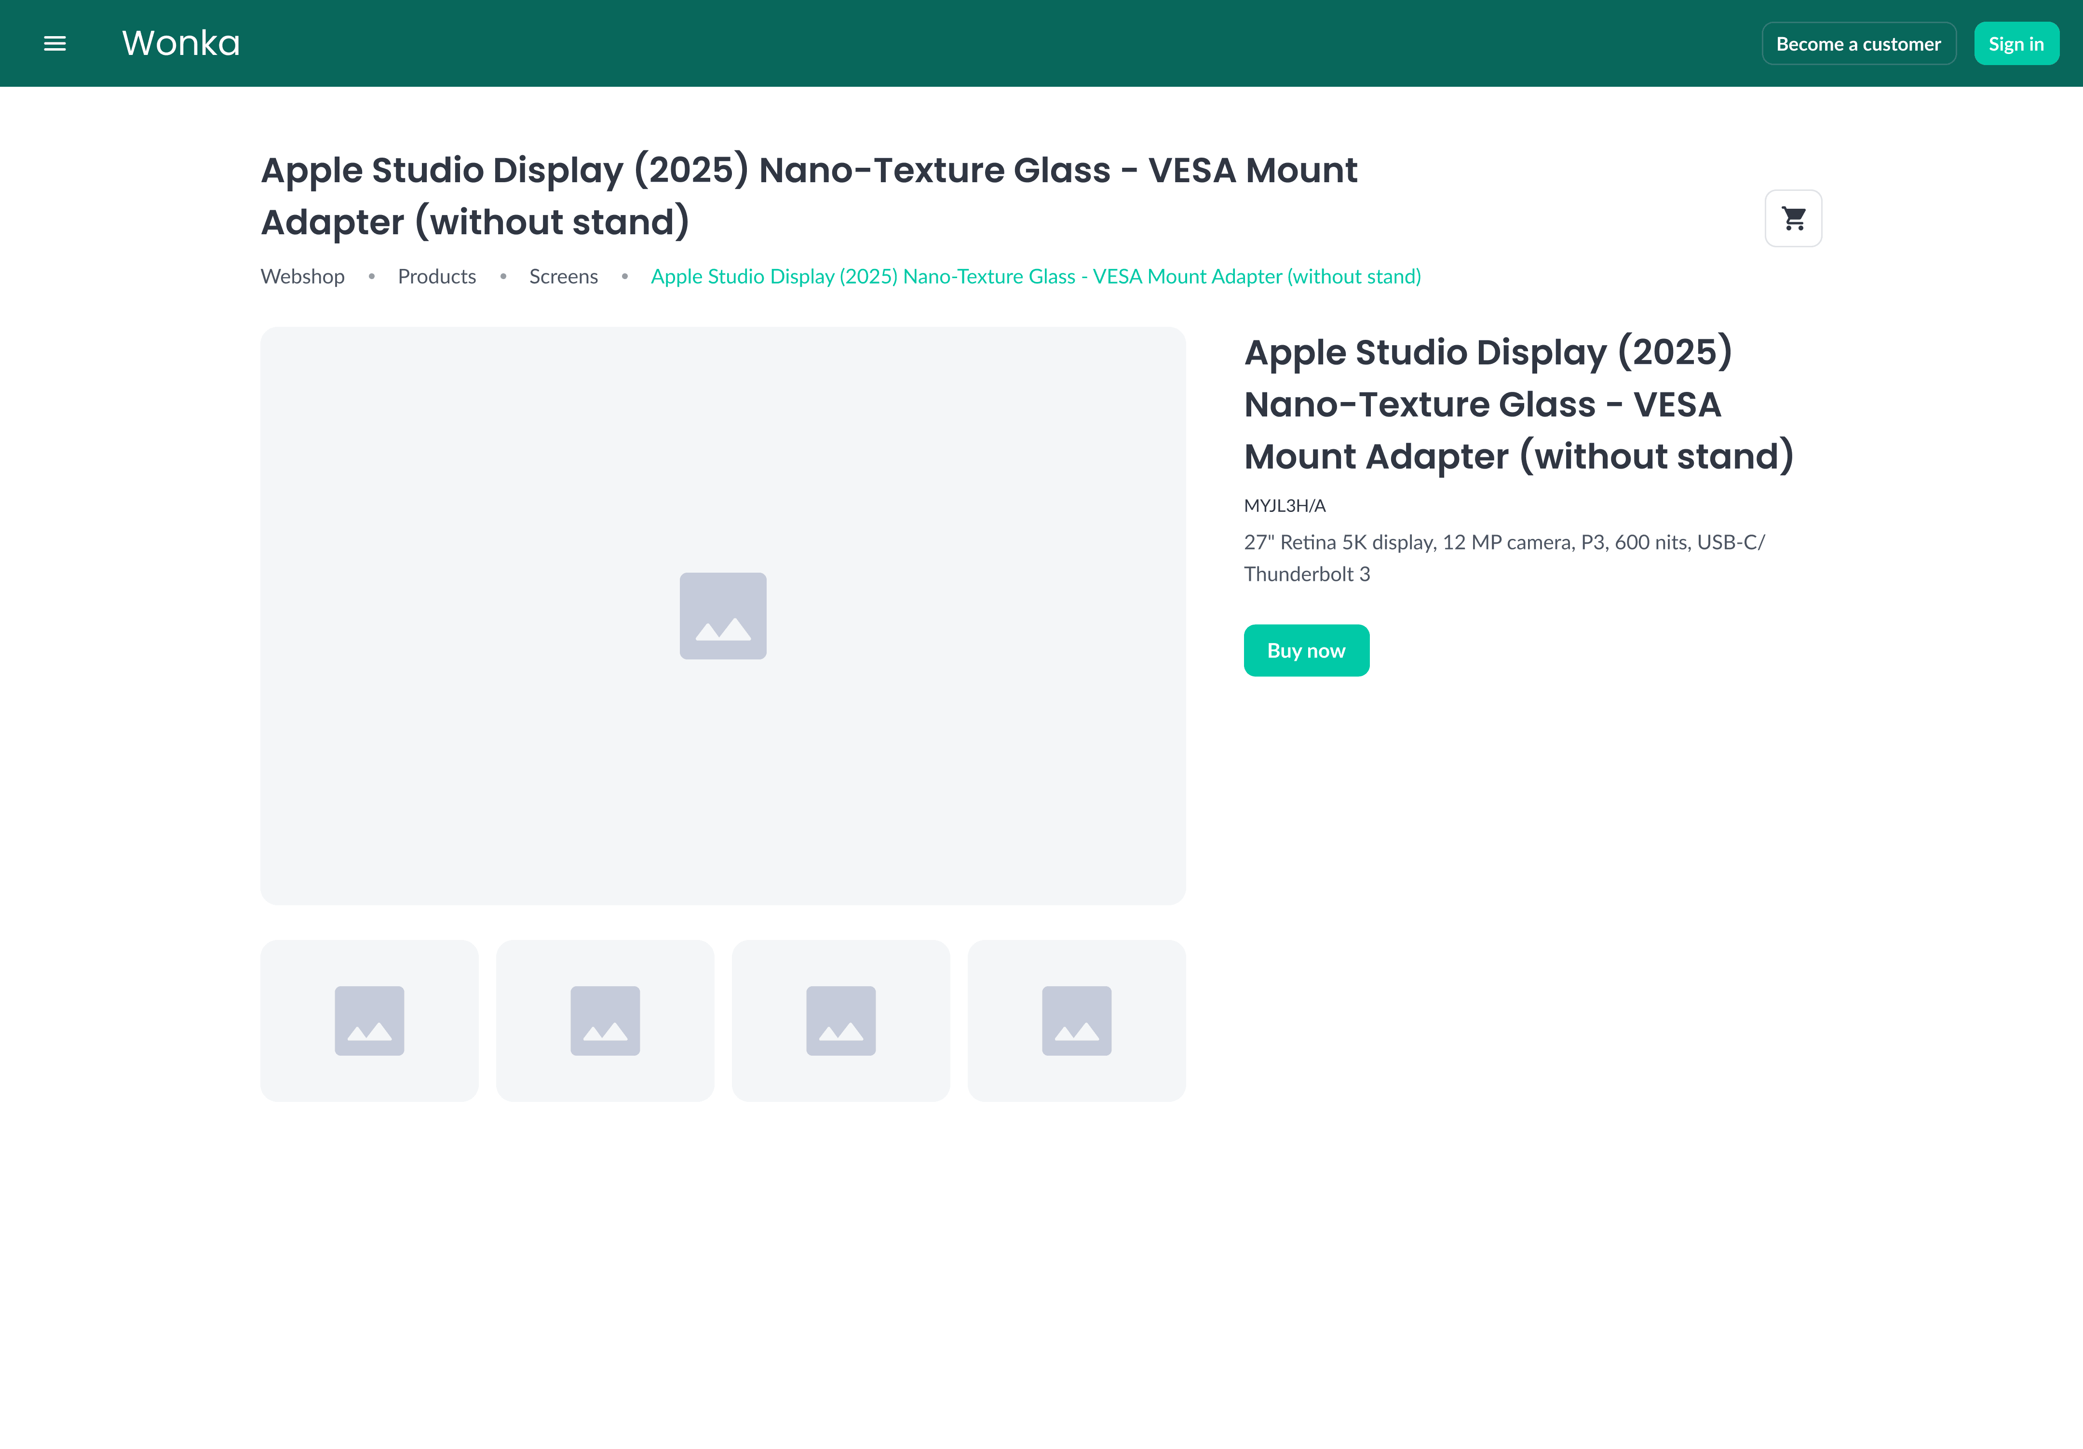The width and height of the screenshot is (2083, 1449).
Task: Click the product heading above MYJL3H/A
Action: [x=1519, y=404]
